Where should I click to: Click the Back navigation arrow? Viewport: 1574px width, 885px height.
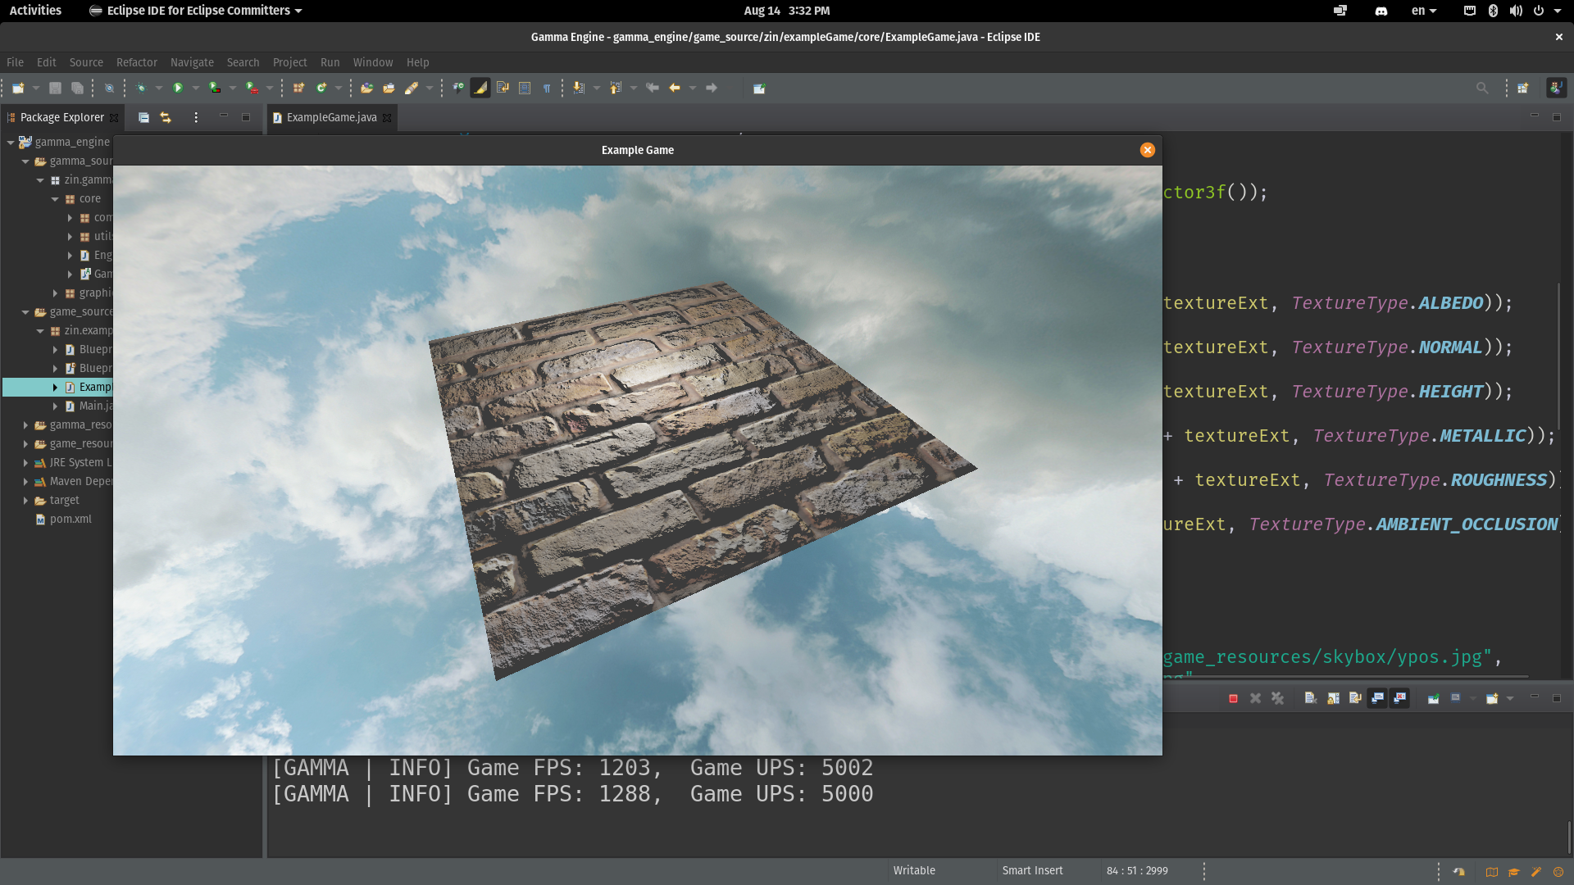pos(676,88)
